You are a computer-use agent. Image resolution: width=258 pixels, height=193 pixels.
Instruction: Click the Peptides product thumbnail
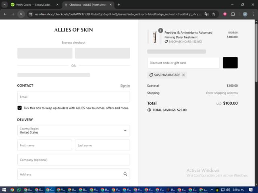pyautogui.click(x=154, y=37)
